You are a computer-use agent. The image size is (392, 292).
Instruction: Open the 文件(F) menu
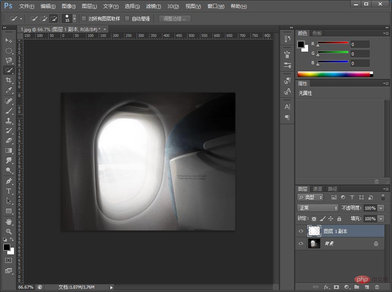(x=27, y=6)
